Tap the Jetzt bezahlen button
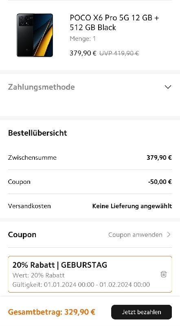Image resolution: width=180 pixels, height=326 pixels. tap(141, 312)
